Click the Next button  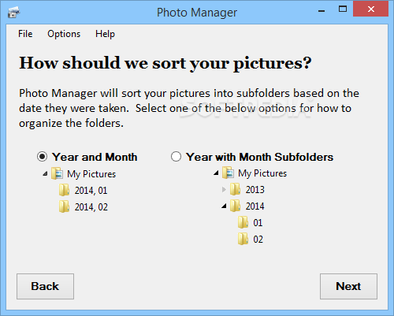tap(348, 286)
